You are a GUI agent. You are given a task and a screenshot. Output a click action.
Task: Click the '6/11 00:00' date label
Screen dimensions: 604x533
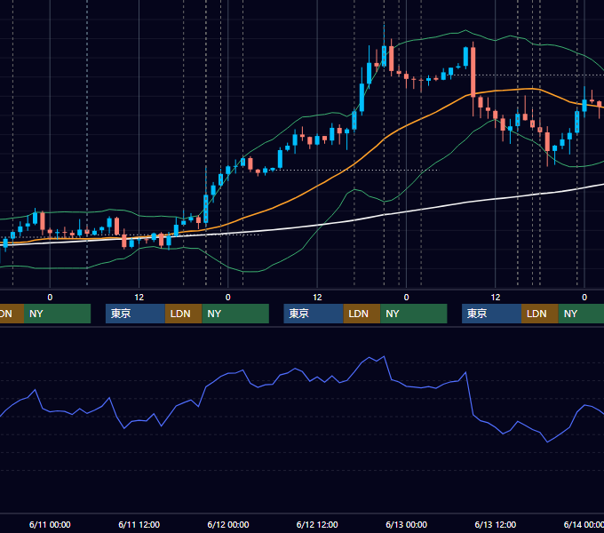pyautogui.click(x=50, y=524)
